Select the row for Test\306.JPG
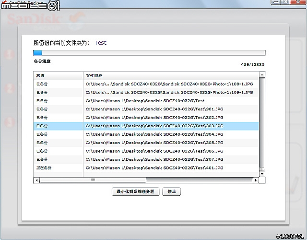 pyautogui.click(x=146, y=151)
